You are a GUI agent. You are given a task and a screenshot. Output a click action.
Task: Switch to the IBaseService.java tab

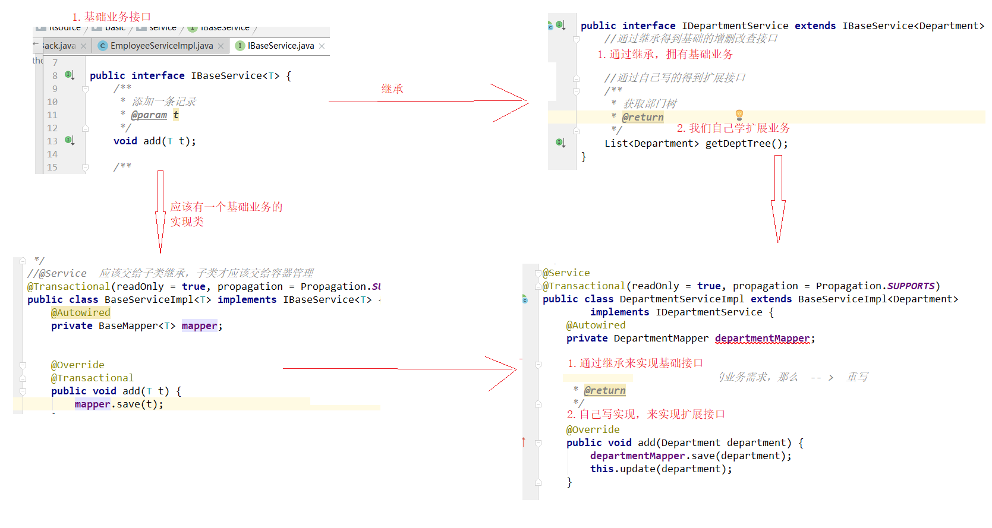[281, 46]
